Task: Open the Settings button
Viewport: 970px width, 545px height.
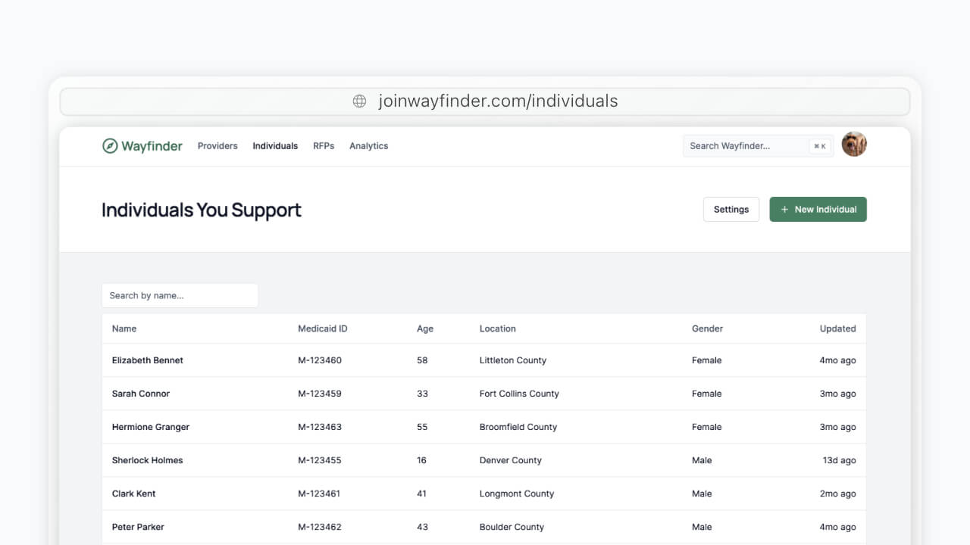Action: pos(731,209)
